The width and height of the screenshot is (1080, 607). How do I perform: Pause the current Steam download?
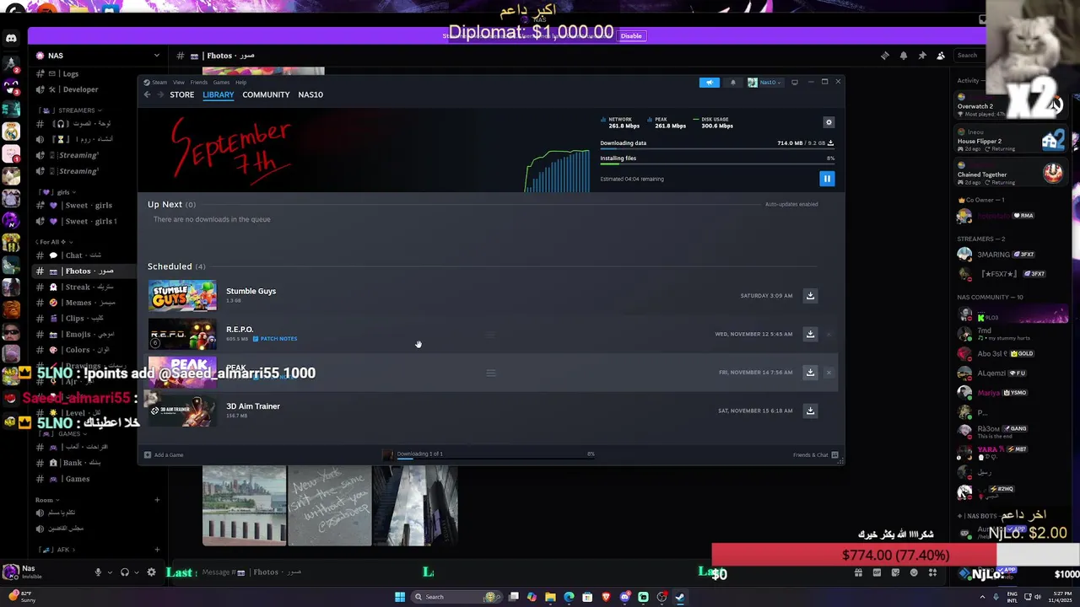(x=827, y=179)
